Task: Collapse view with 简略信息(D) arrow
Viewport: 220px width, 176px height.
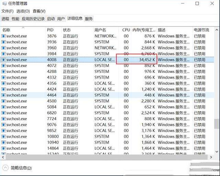Action: [5, 168]
